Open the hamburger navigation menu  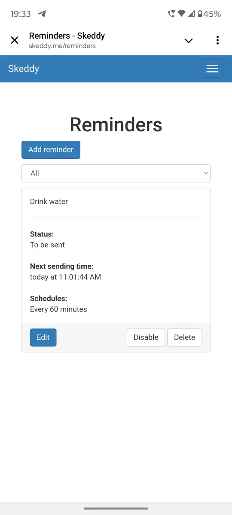pyautogui.click(x=212, y=69)
